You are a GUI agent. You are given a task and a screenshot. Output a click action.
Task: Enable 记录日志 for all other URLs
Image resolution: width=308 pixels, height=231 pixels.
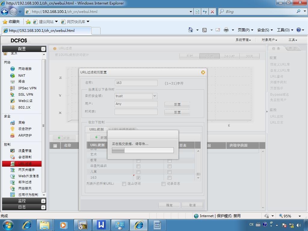tap(163, 184)
